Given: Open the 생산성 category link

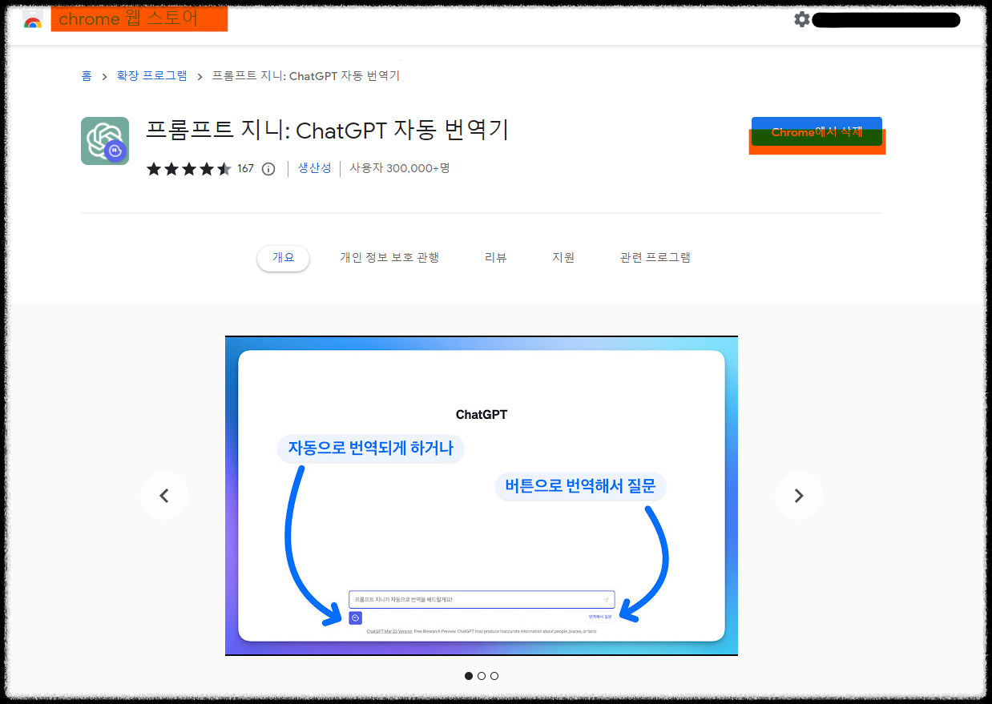Looking at the screenshot, I should [x=314, y=168].
